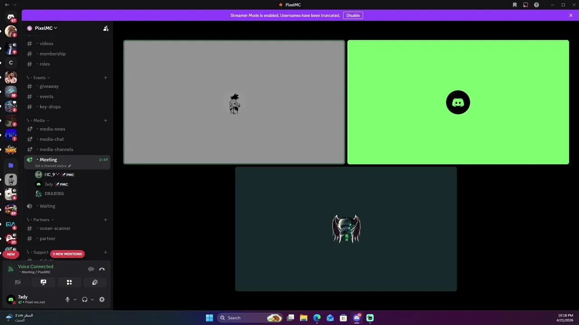
Task: Disable Streamer Mode
Action: 353,15
